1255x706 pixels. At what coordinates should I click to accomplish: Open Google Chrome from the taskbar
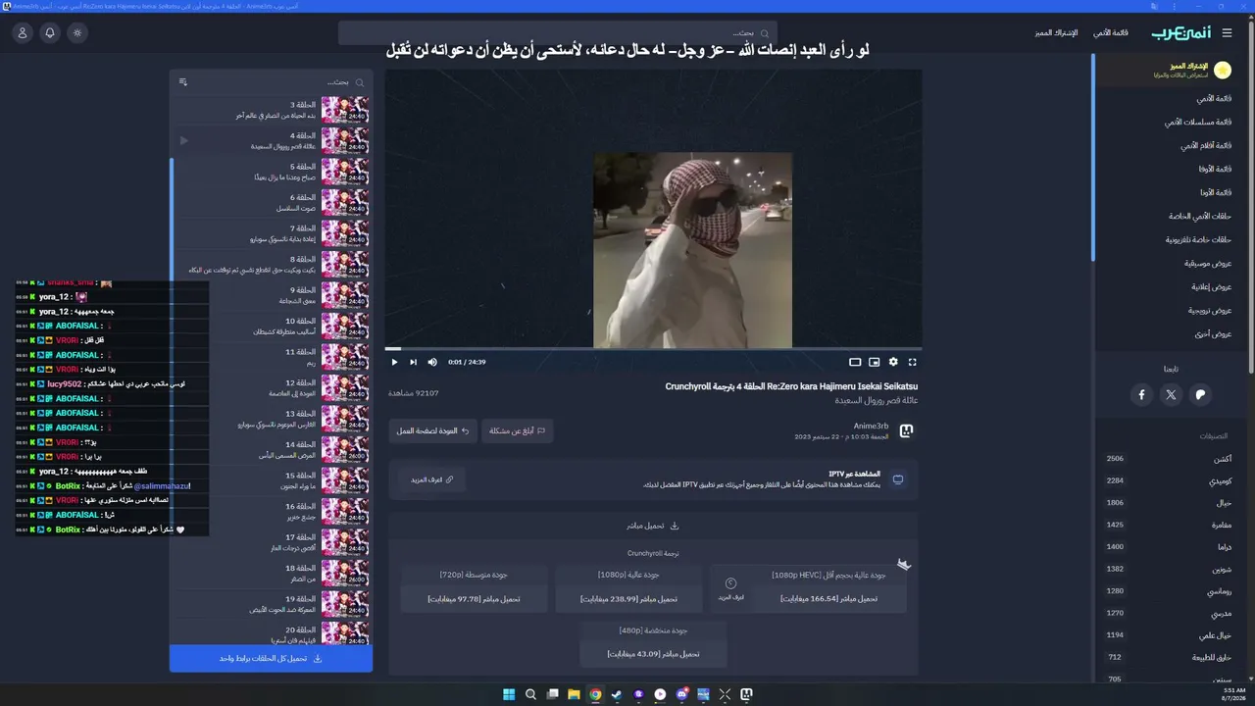point(595,694)
